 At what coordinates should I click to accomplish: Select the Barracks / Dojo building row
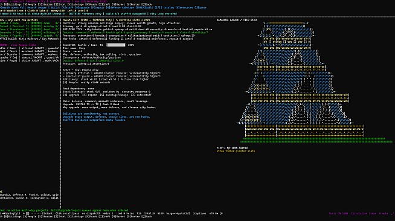(x=29, y=33)
